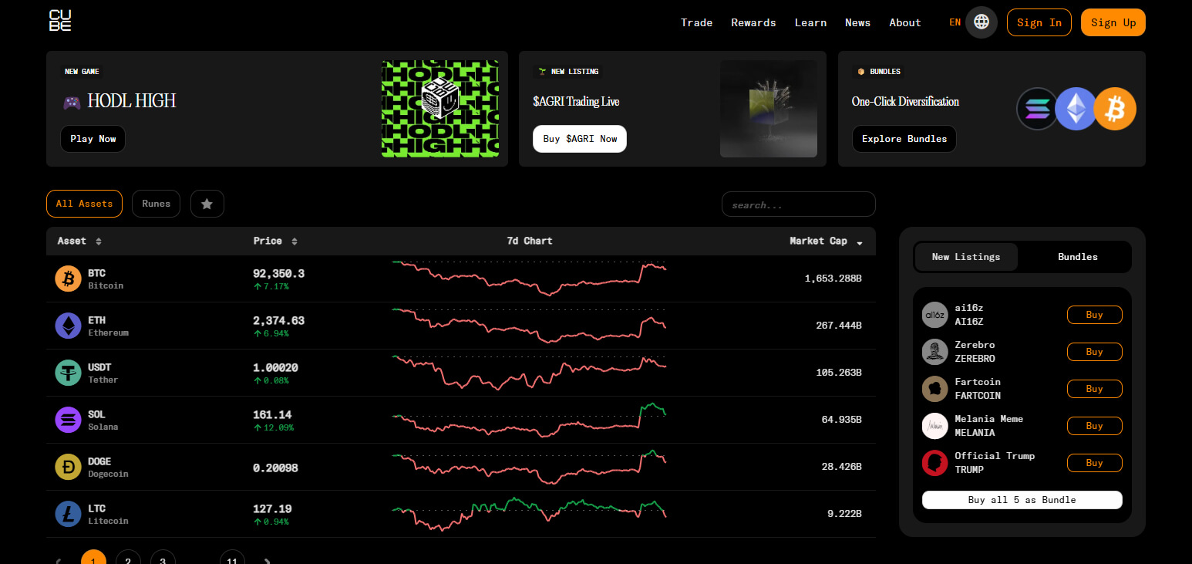1192x564 pixels.
Task: Click the Fartcoin avatar icon
Action: click(x=934, y=389)
